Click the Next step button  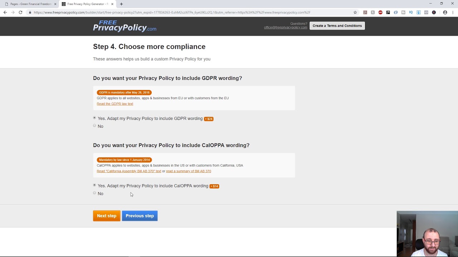click(x=107, y=216)
